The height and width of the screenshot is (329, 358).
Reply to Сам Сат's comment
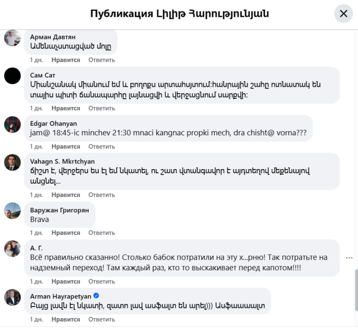tap(102, 108)
